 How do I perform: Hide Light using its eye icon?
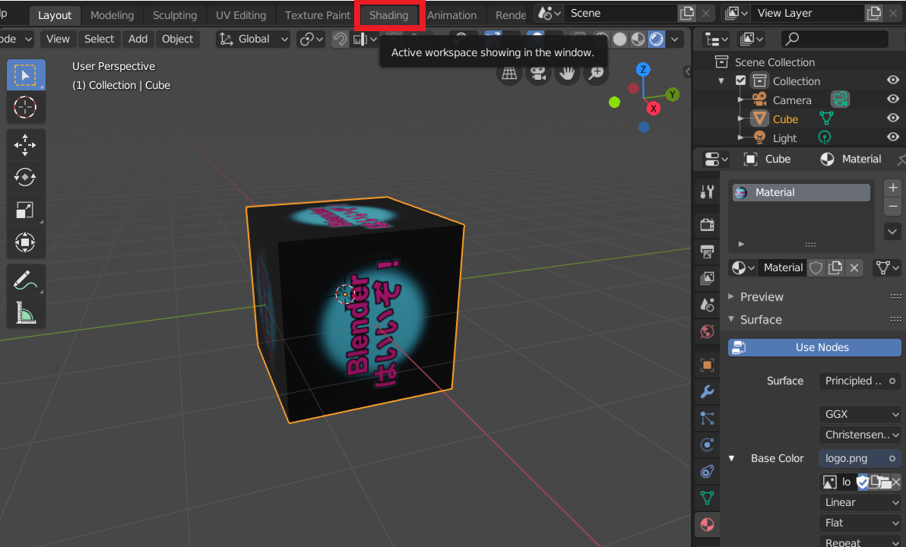click(x=893, y=138)
